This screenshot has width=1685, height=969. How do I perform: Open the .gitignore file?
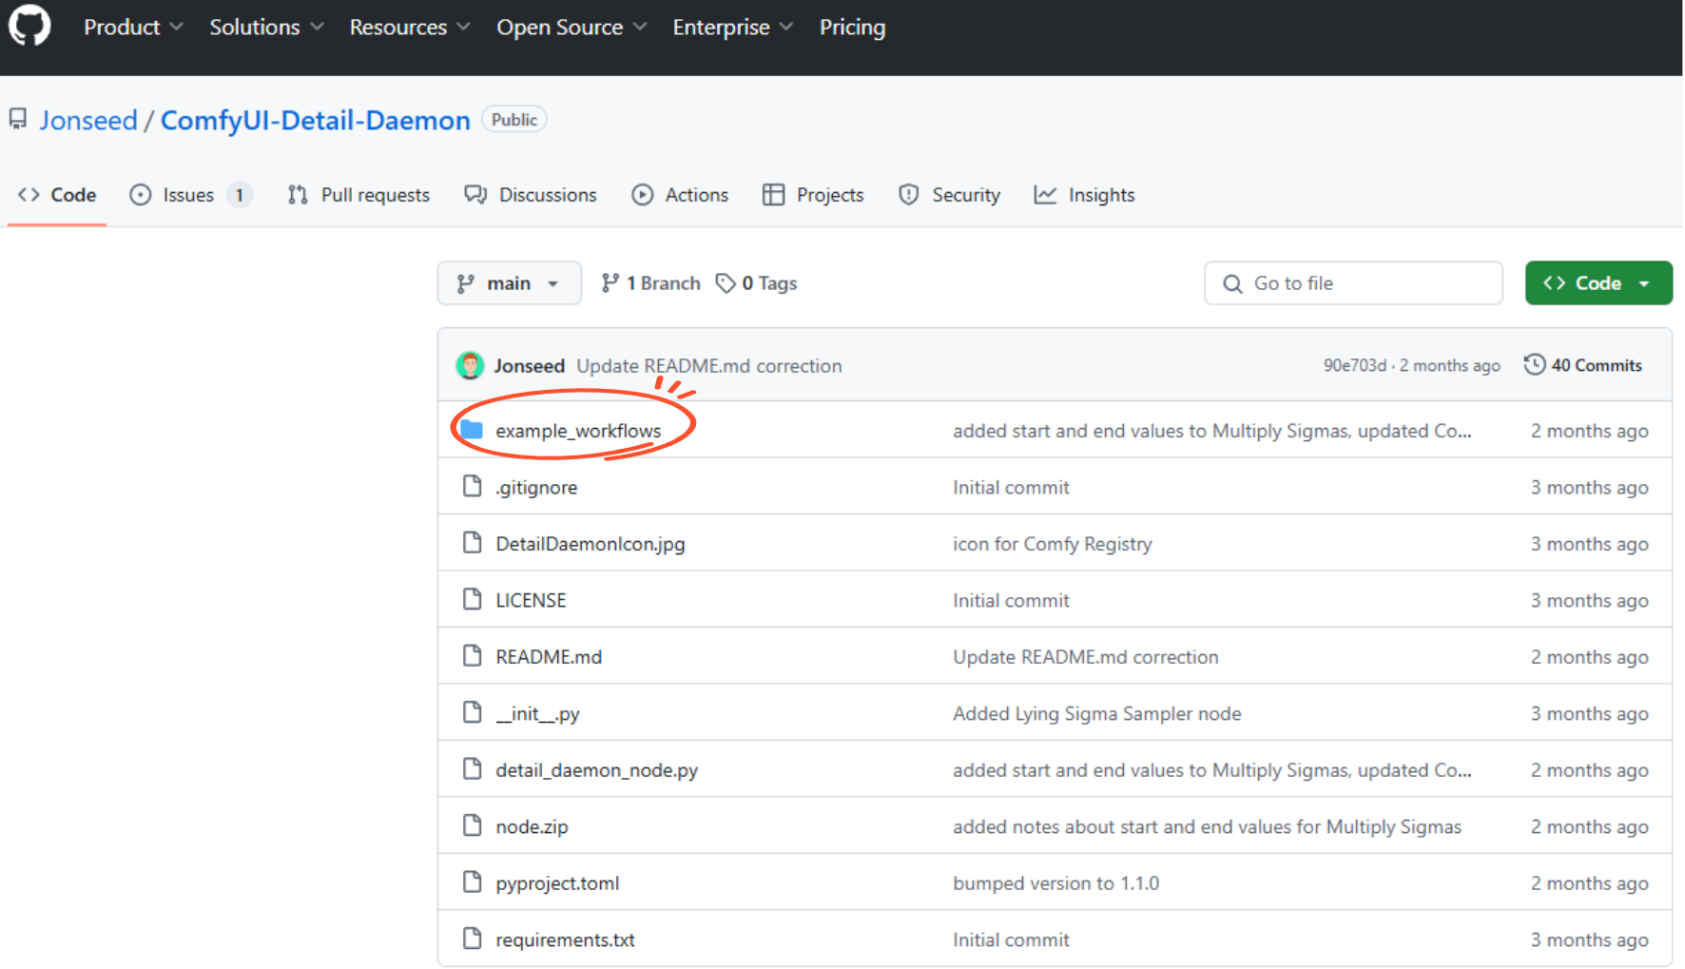tap(536, 488)
